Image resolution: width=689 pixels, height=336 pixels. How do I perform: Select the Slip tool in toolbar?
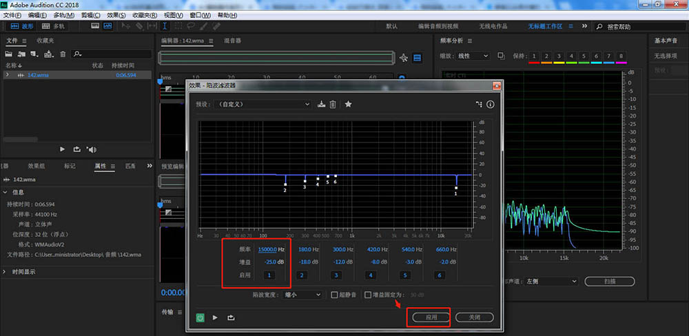pos(152,26)
